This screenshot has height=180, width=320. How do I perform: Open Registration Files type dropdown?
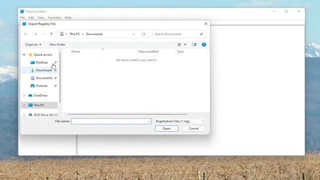[180, 121]
